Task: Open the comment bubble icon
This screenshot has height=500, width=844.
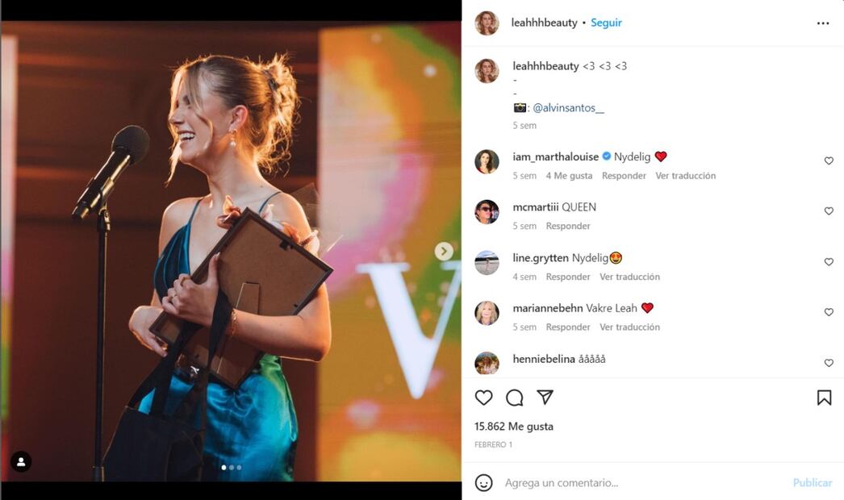Action: [x=515, y=398]
